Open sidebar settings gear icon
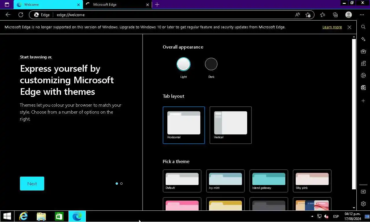 point(363,204)
